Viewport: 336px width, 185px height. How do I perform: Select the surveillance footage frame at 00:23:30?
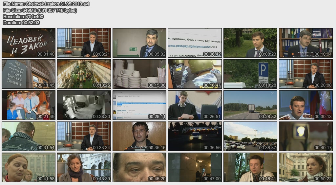coord(84,105)
